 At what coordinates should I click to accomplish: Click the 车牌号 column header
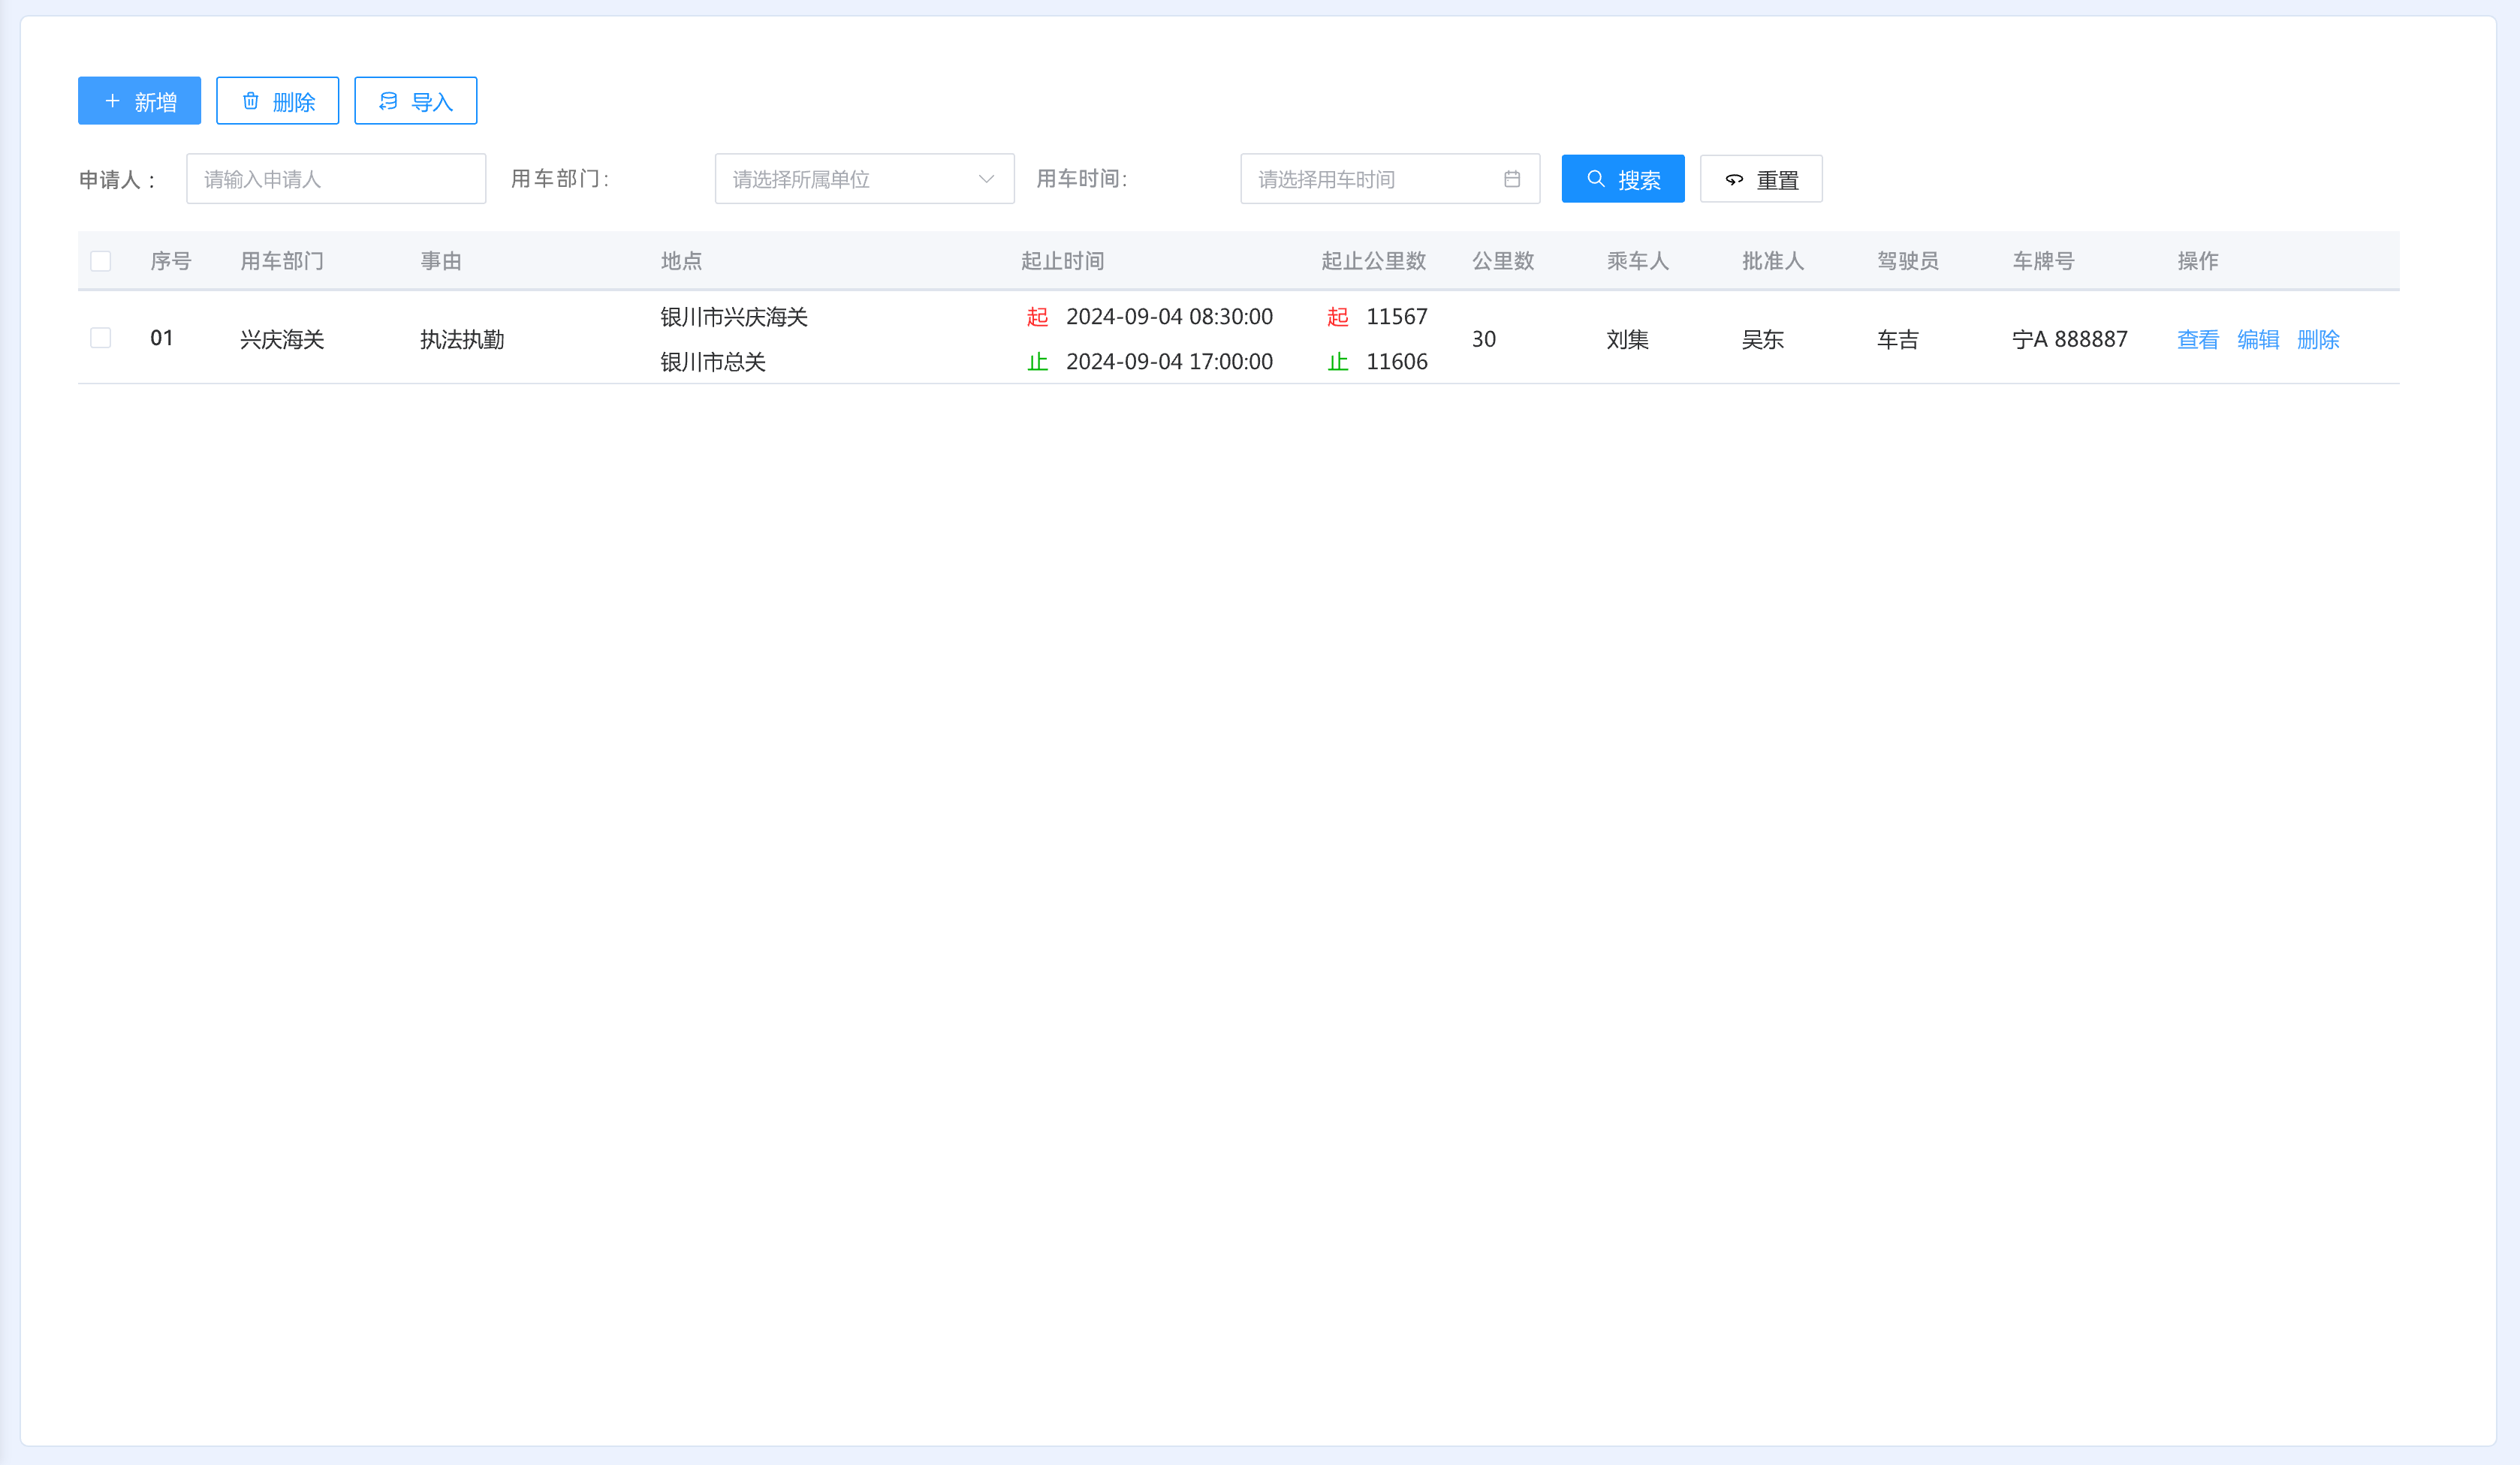2043,261
